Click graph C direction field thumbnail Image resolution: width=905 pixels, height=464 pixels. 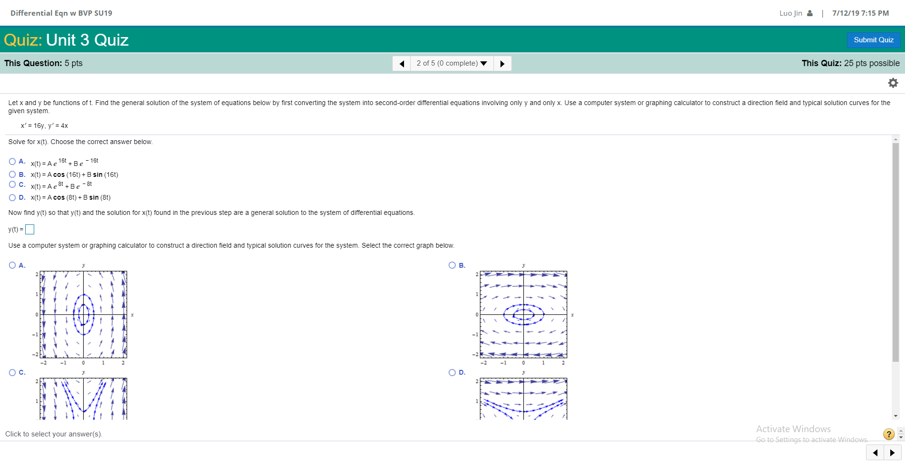tap(84, 395)
